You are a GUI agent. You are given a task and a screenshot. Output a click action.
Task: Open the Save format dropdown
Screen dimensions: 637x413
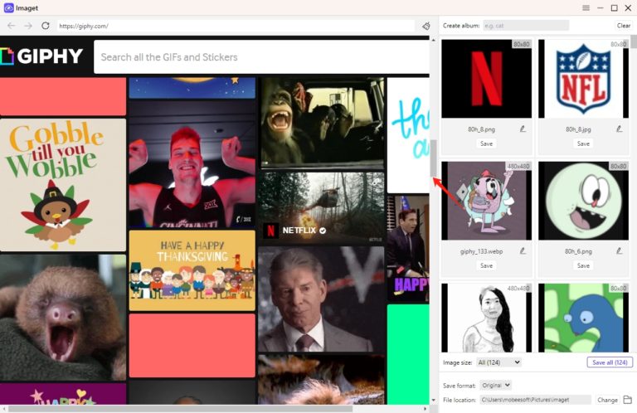pyautogui.click(x=496, y=385)
